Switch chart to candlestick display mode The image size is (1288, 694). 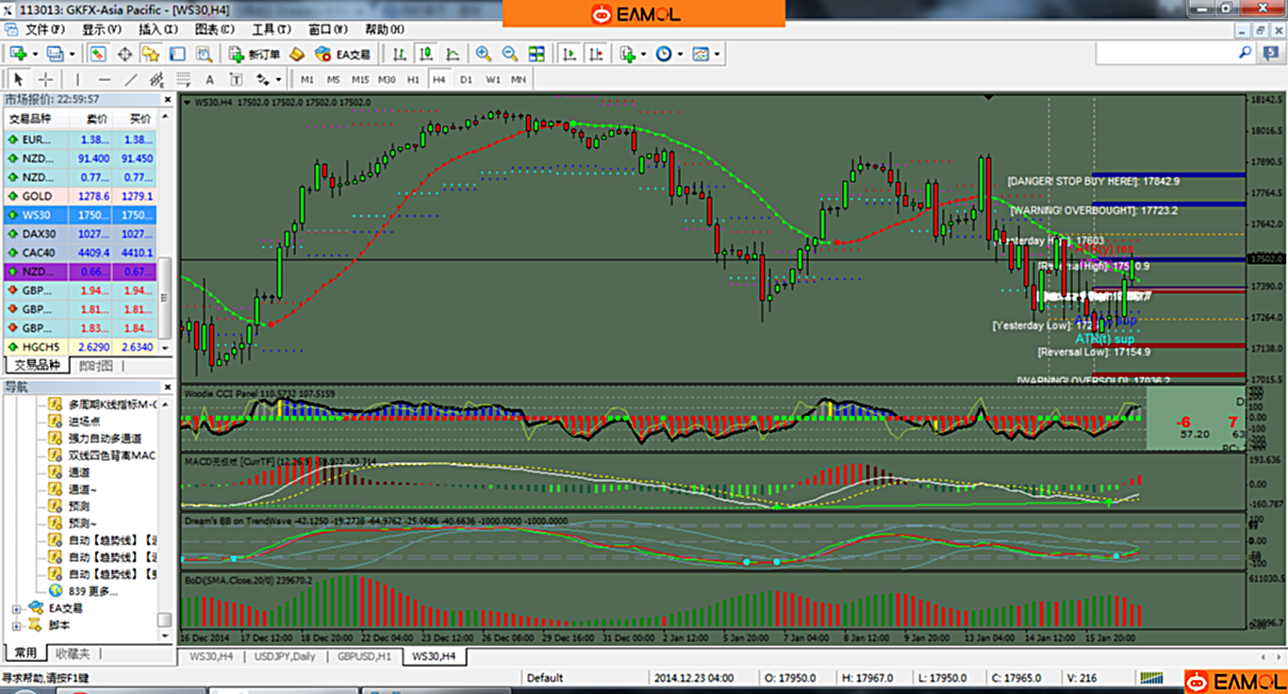(426, 55)
